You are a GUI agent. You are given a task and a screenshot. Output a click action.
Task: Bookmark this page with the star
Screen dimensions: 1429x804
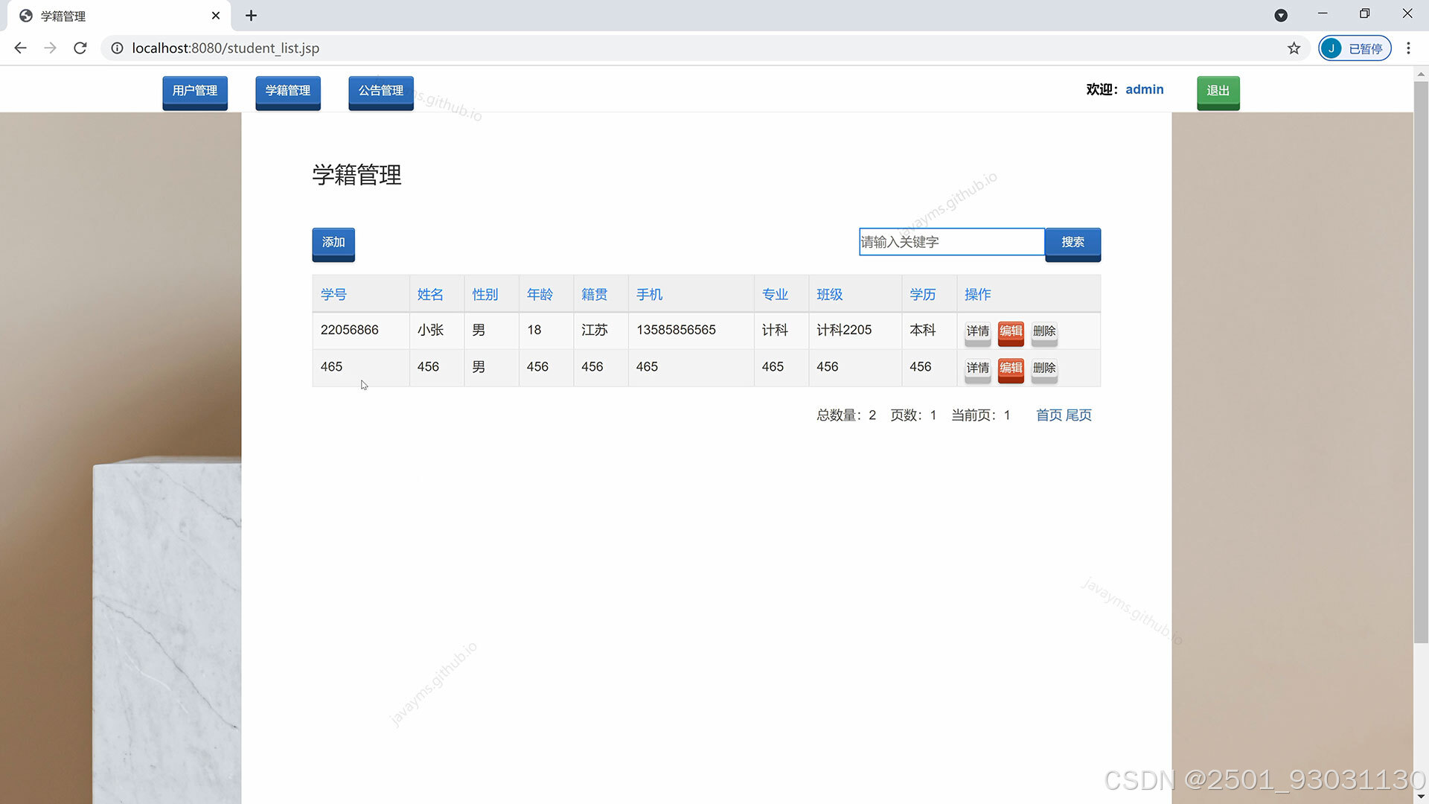1294,48
